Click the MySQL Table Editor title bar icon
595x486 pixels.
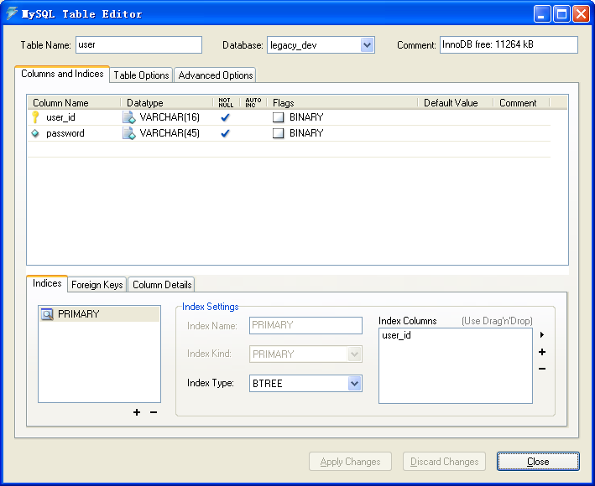point(12,13)
